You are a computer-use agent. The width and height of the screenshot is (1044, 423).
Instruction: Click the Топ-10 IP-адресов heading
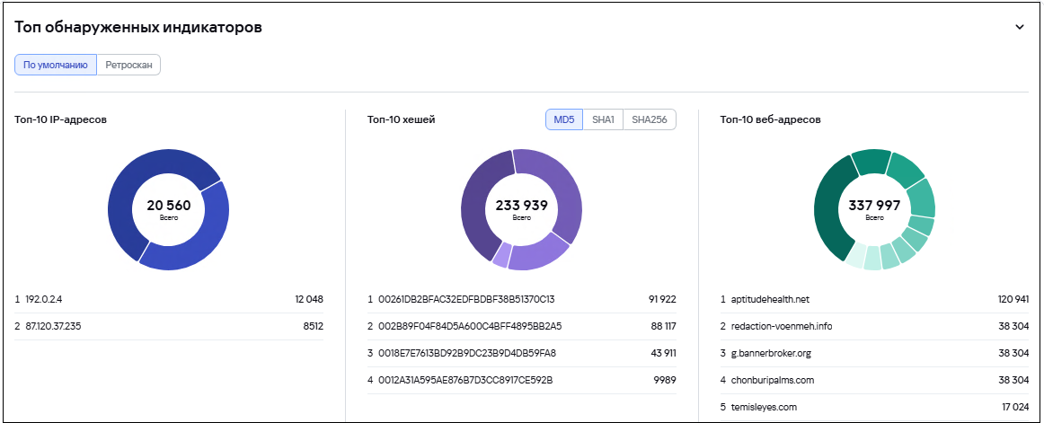click(x=60, y=119)
